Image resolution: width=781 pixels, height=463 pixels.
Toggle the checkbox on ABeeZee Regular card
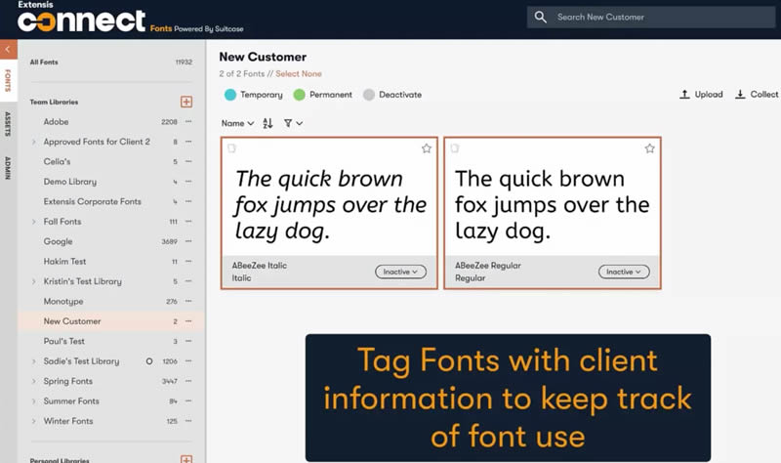(x=455, y=148)
